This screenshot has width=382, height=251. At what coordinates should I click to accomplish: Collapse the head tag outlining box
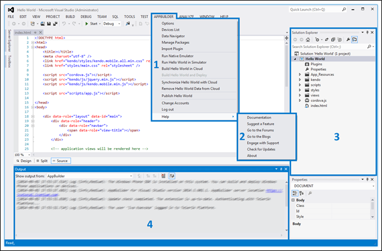(x=33, y=47)
